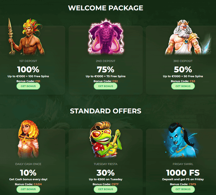The image size is (216, 195).
Task: Click the frog with guitar image
Action: pyautogui.click(x=106, y=139)
